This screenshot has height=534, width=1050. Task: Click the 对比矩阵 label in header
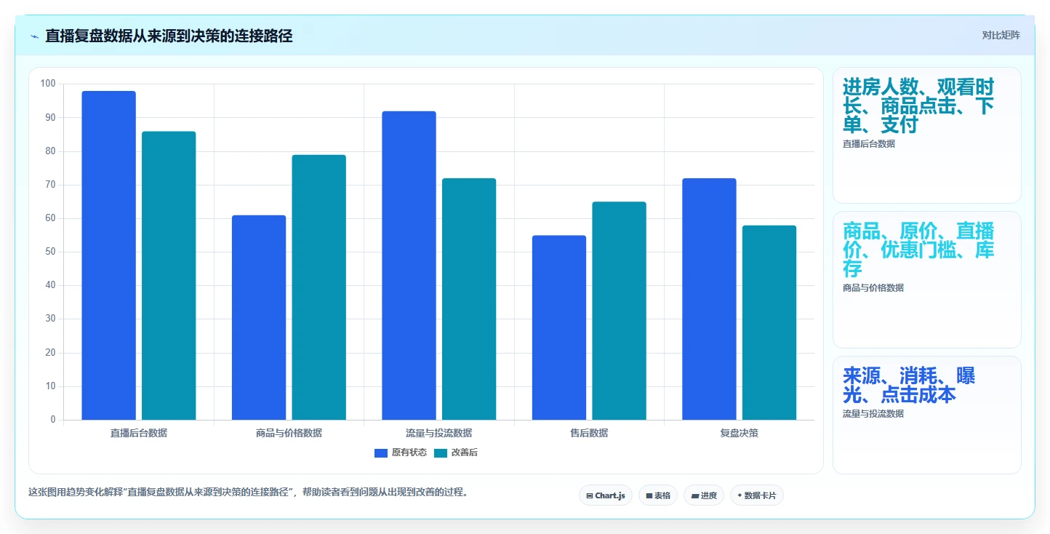pos(1001,35)
